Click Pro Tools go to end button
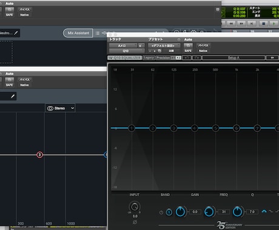The height and width of the screenshot is (230, 279). (x=252, y=24)
